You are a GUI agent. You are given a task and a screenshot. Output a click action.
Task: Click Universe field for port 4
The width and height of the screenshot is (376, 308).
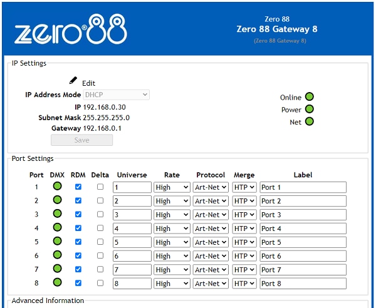[132, 228]
